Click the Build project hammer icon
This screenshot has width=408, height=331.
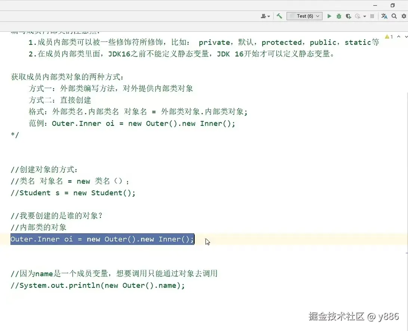point(279,16)
